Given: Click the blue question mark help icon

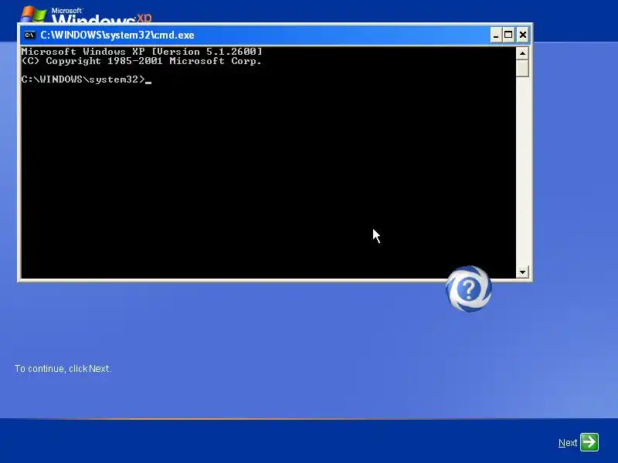Looking at the screenshot, I should coord(469,289).
